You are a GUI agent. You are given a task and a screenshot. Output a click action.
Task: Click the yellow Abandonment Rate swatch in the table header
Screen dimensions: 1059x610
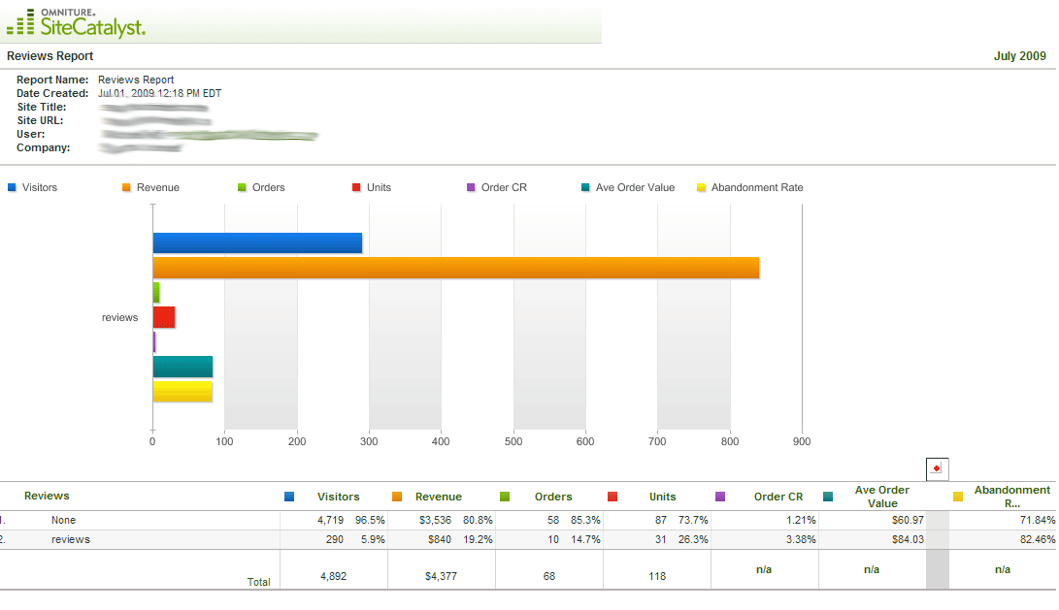(x=958, y=497)
